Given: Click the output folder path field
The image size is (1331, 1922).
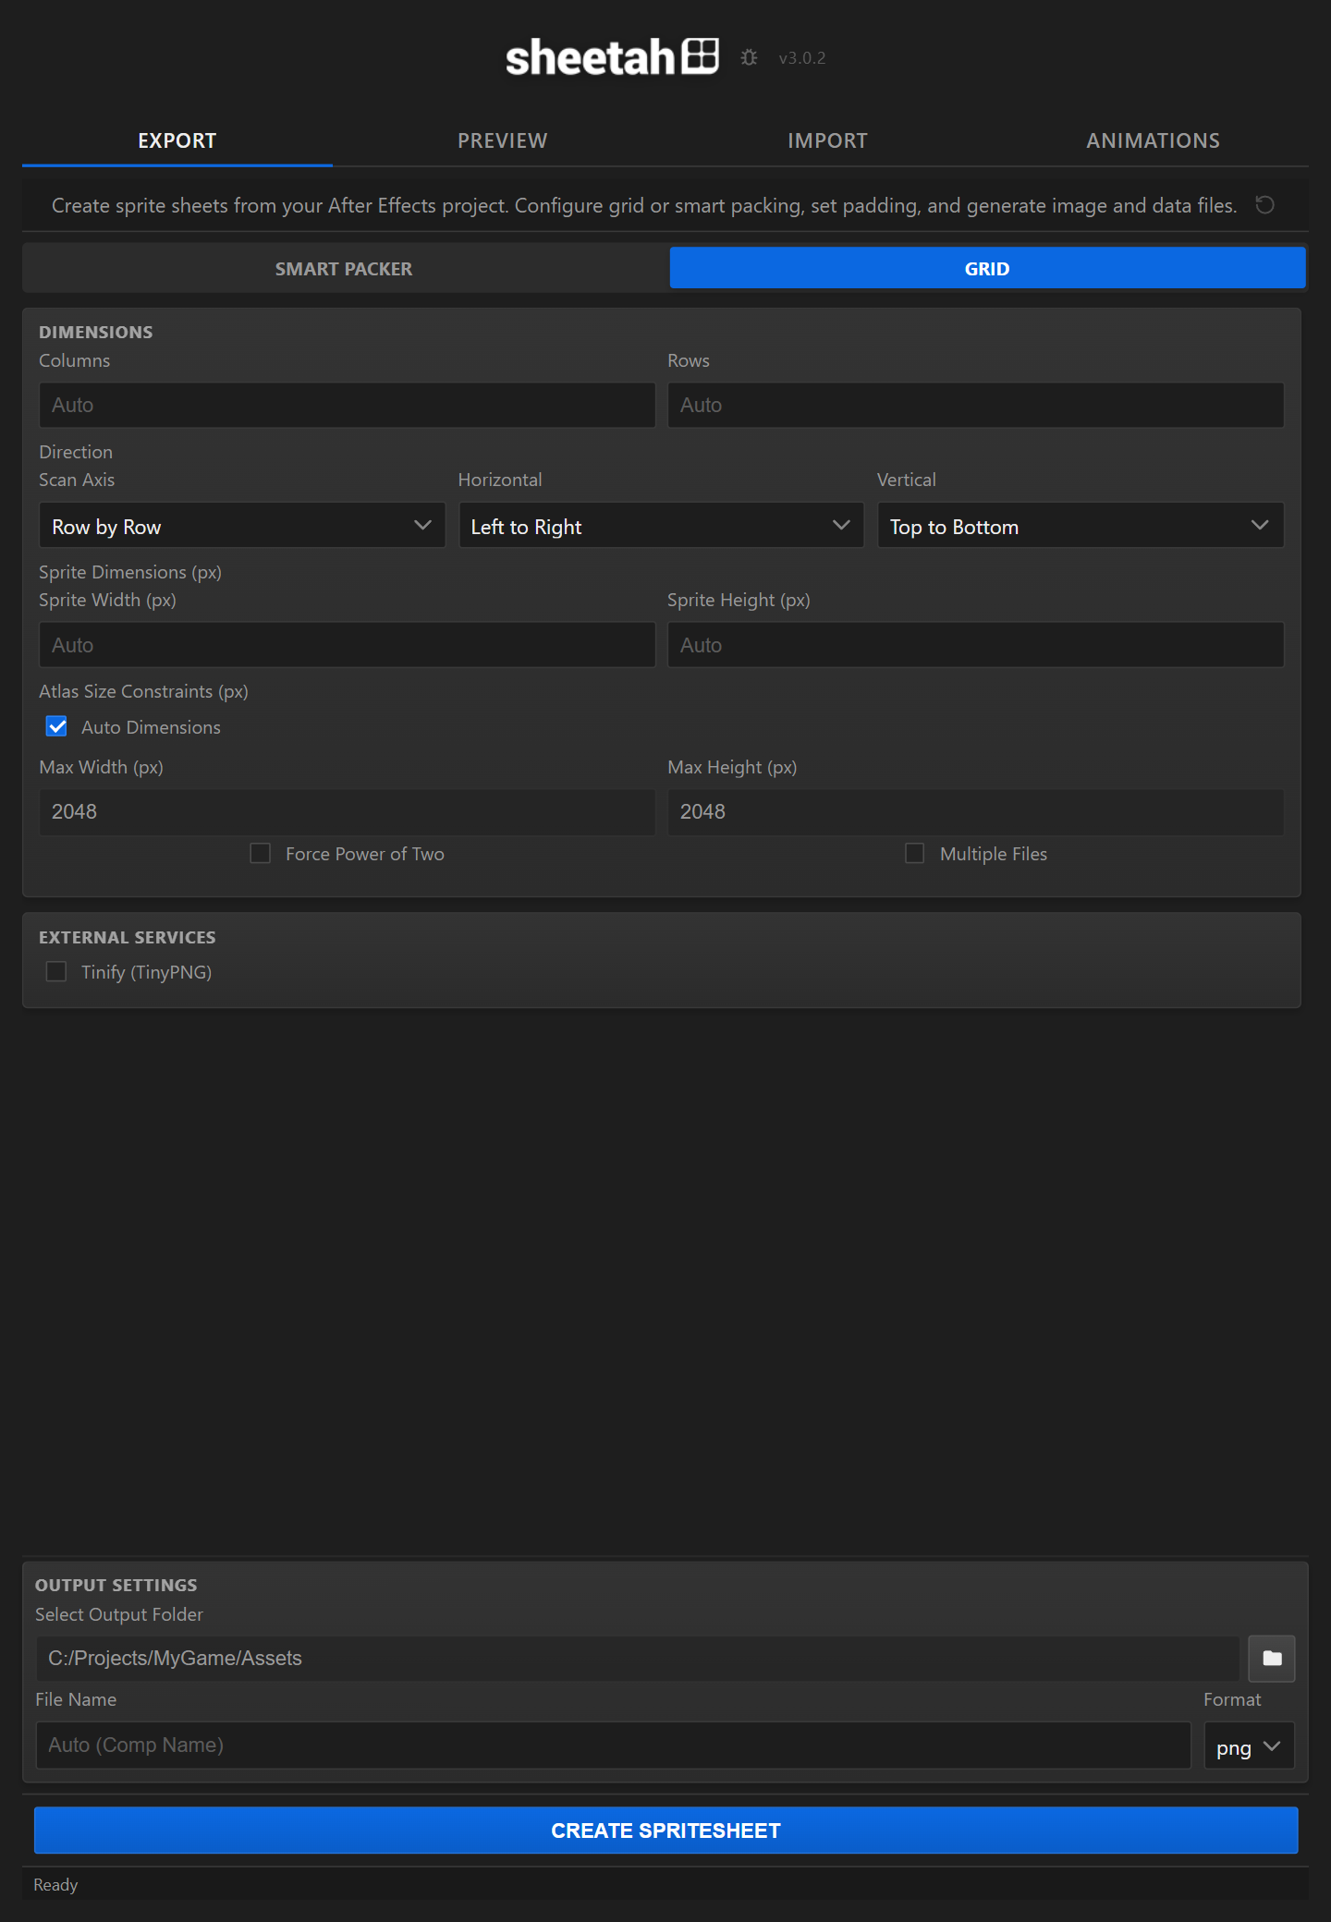Looking at the screenshot, I should [x=637, y=1658].
